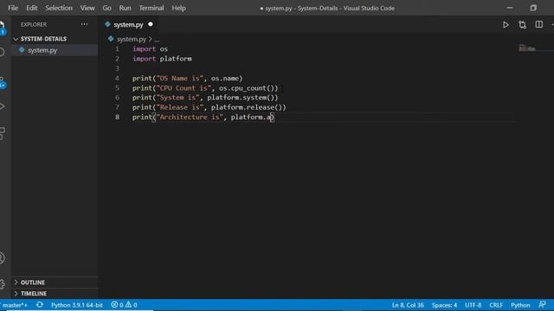
Task: Open the Selection menu
Action: (x=59, y=8)
